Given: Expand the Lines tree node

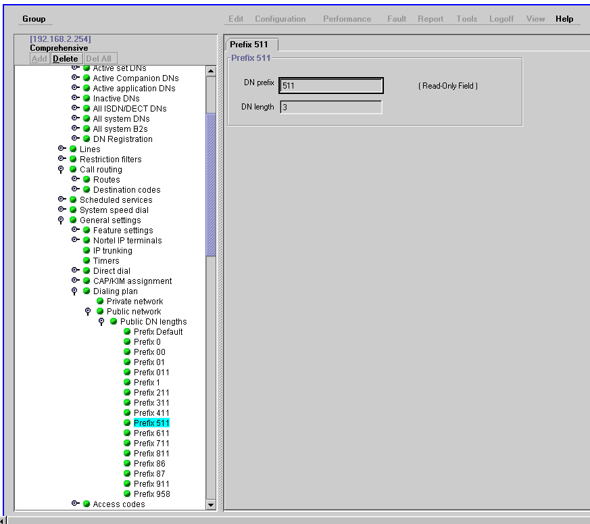Looking at the screenshot, I should pyautogui.click(x=62, y=149).
